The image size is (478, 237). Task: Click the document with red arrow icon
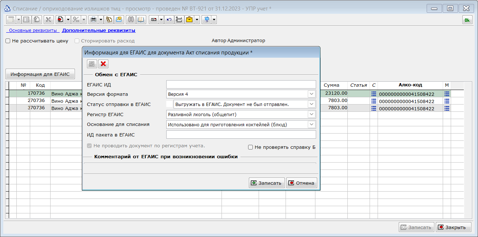(60, 20)
